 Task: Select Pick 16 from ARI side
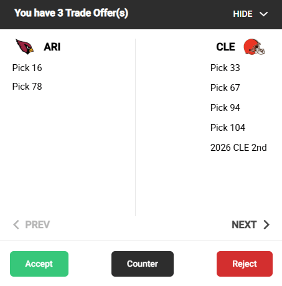[27, 68]
